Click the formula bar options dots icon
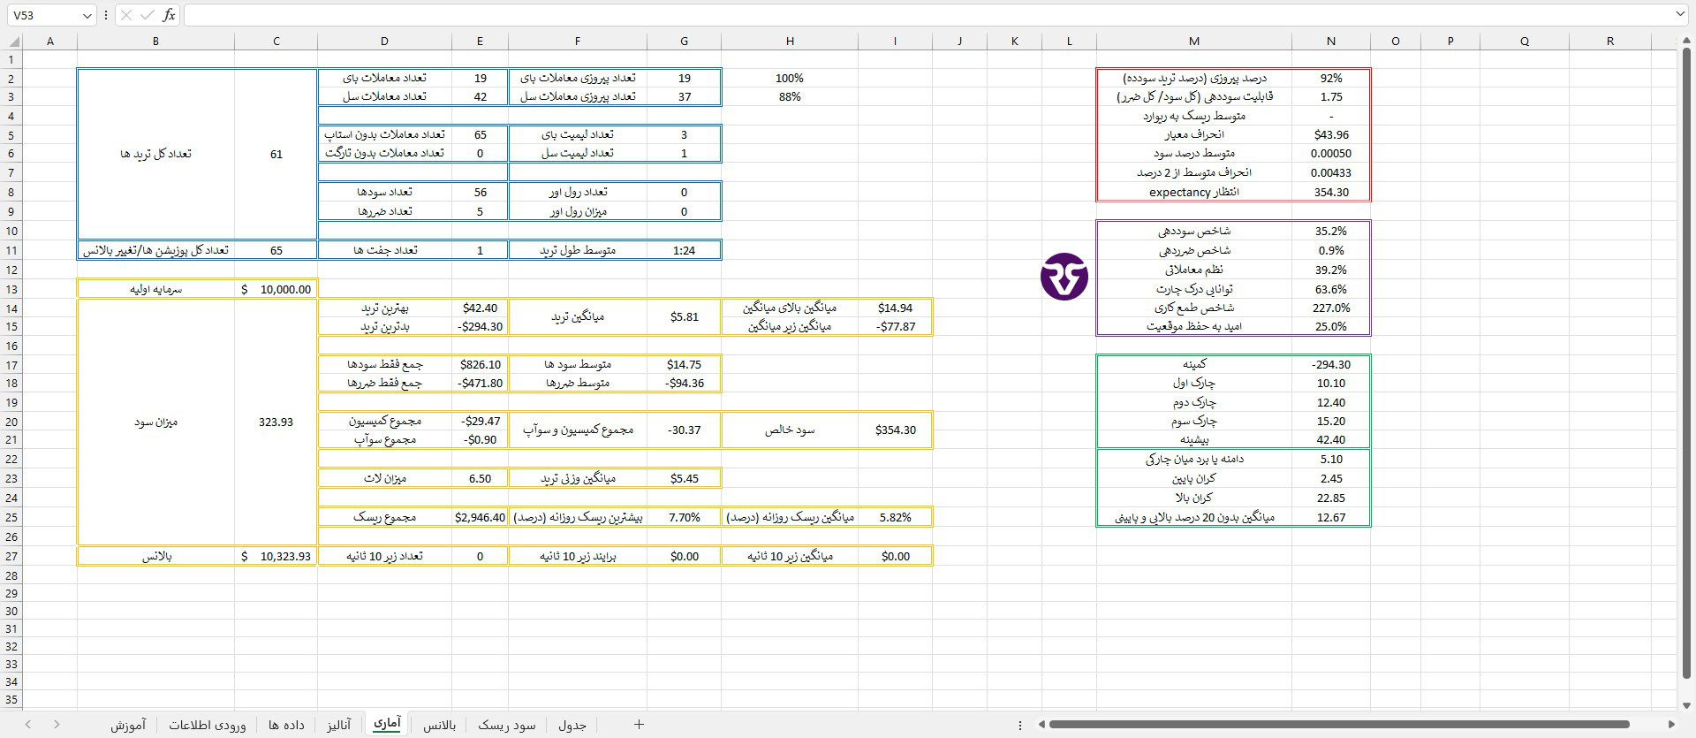This screenshot has width=1696, height=738. point(106,15)
